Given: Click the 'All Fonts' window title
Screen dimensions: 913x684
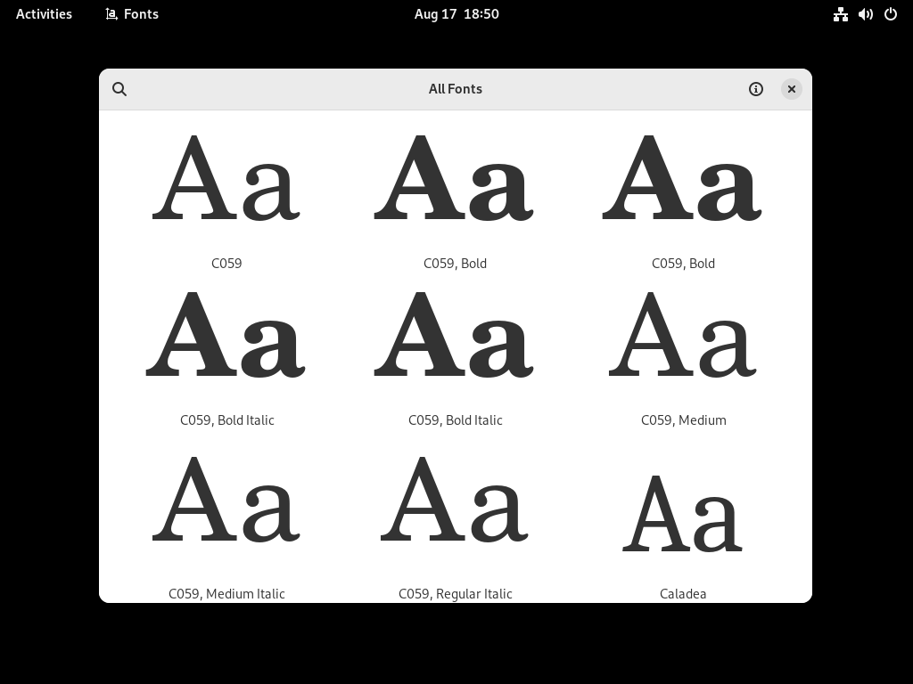Looking at the screenshot, I should [x=456, y=89].
